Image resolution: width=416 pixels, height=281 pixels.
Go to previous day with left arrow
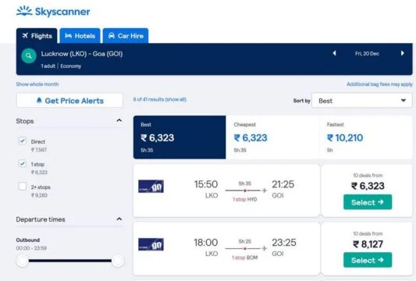click(335, 53)
